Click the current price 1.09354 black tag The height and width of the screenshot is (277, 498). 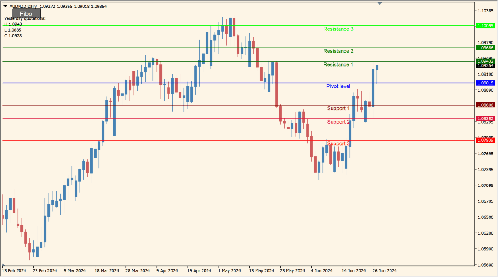point(485,66)
